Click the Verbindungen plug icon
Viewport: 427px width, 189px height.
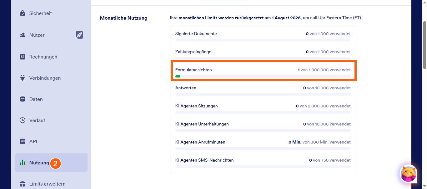23,78
